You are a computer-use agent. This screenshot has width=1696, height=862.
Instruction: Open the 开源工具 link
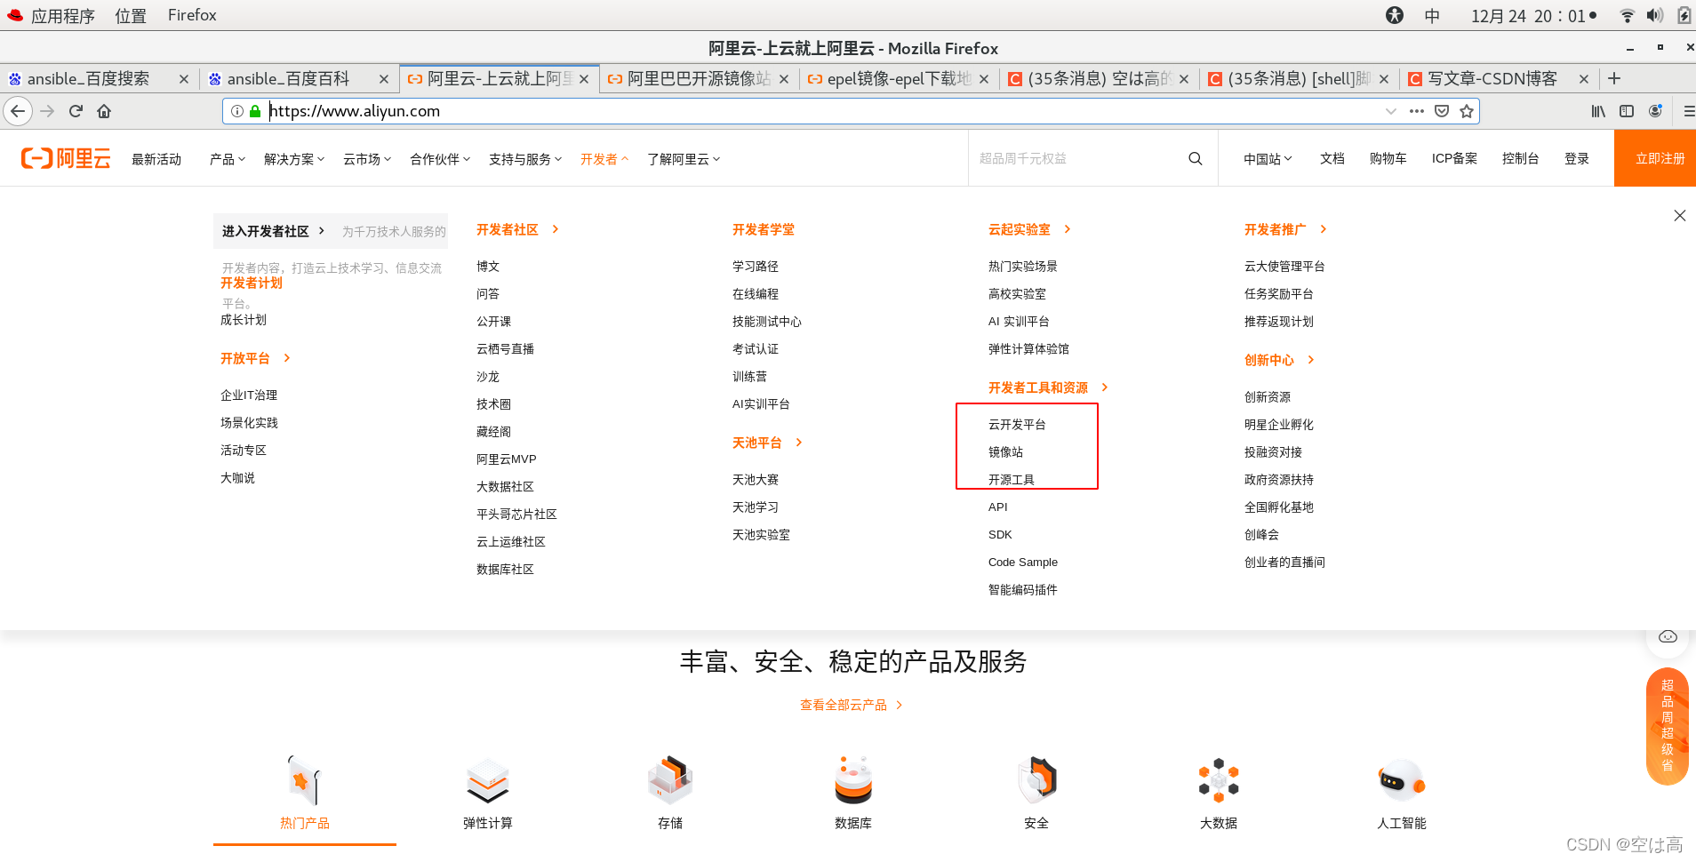click(1012, 479)
